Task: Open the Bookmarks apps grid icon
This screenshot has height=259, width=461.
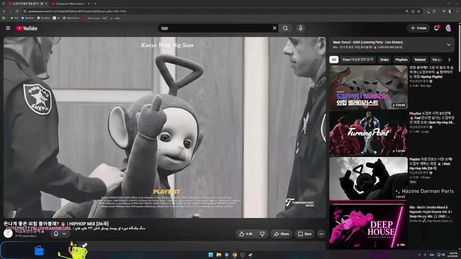Action: click(x=4, y=18)
